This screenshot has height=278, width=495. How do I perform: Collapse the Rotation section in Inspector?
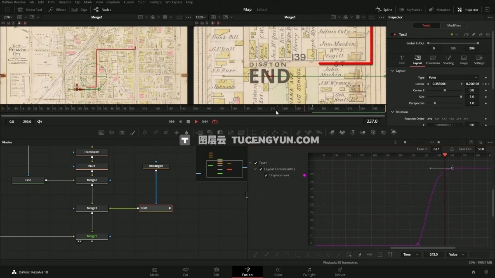click(392, 112)
